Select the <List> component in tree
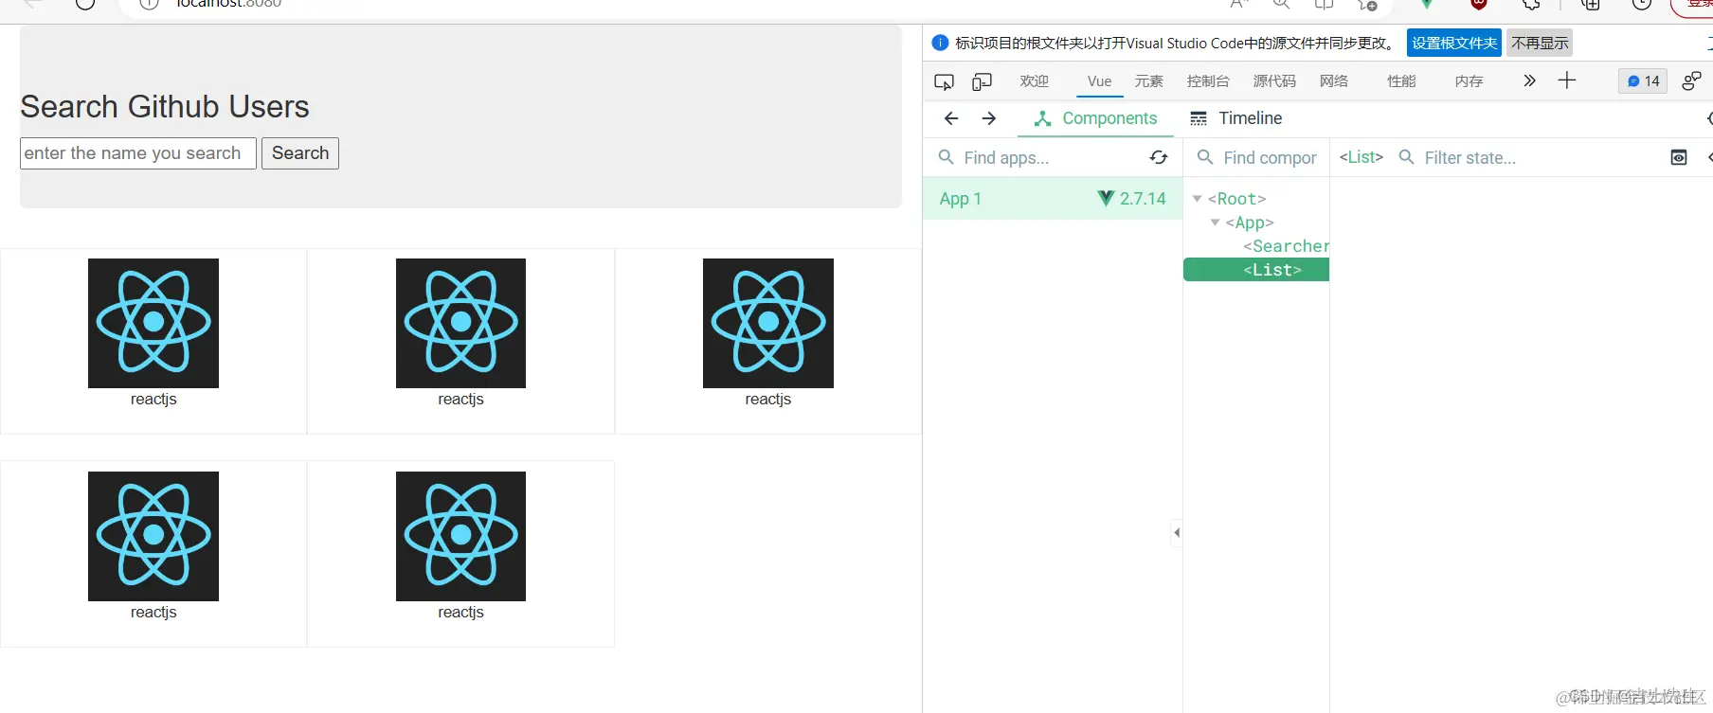 point(1256,270)
